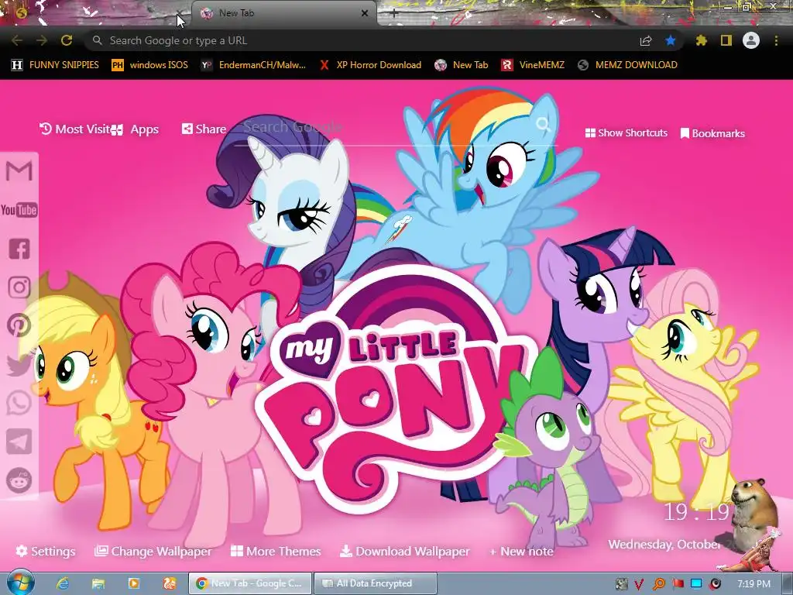Image resolution: width=793 pixels, height=595 pixels.
Task: Open the XP Horror Download bookmark
Action: point(371,65)
